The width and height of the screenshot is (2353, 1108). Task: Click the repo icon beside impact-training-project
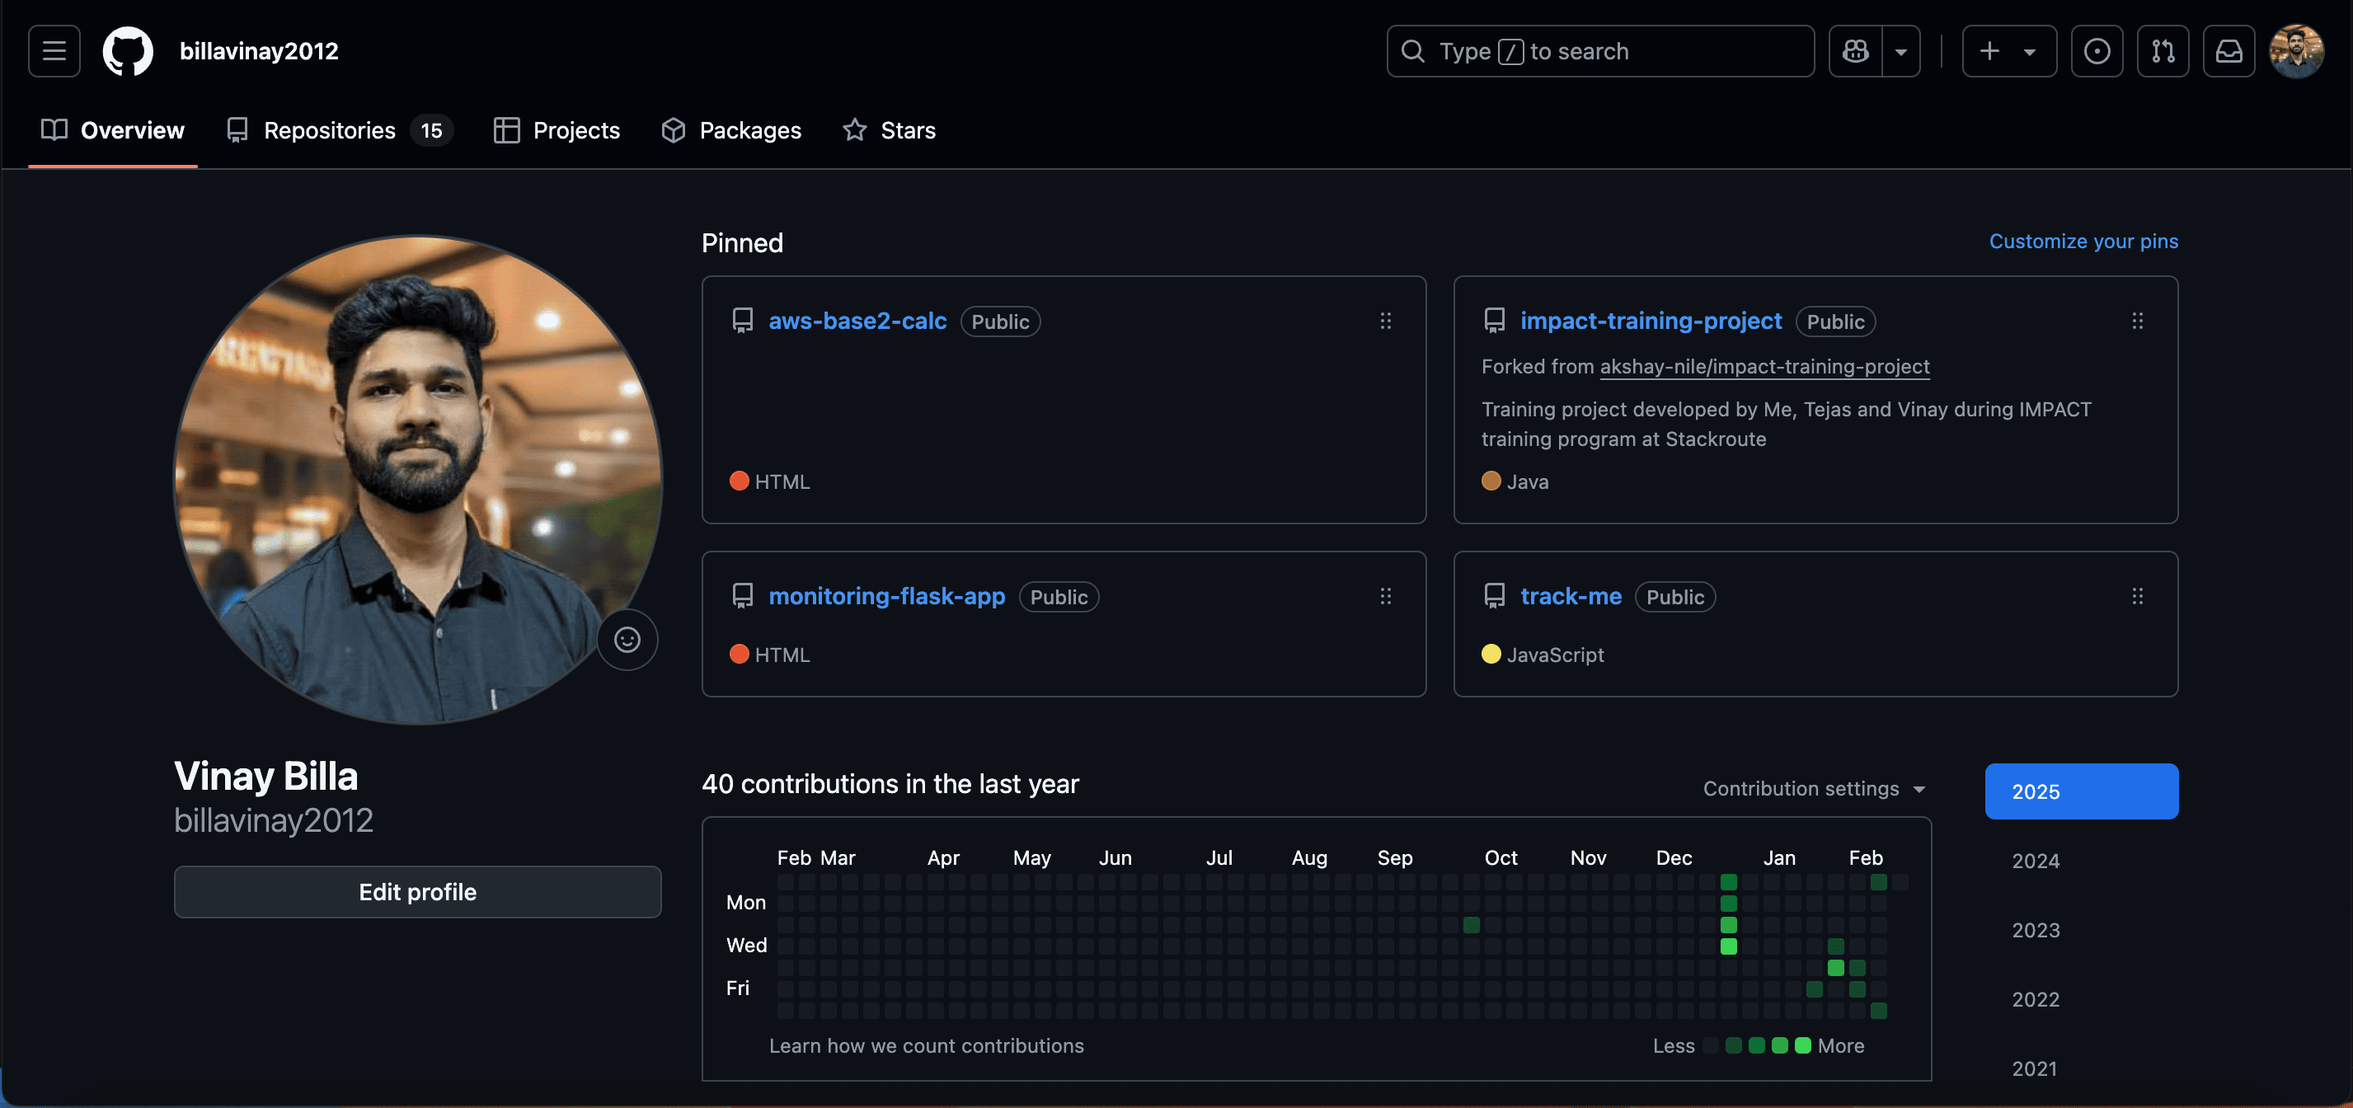tap(1495, 321)
